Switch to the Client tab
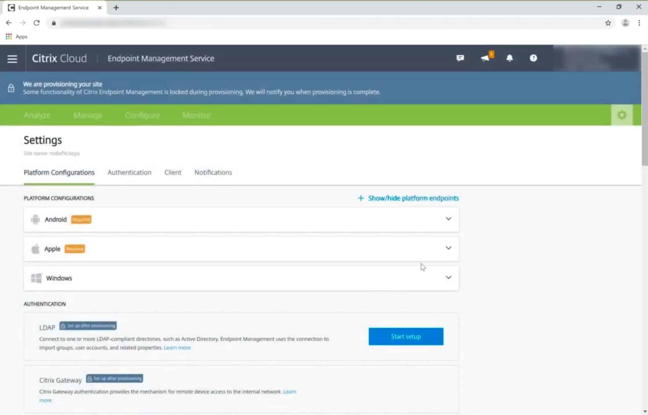 coord(173,172)
